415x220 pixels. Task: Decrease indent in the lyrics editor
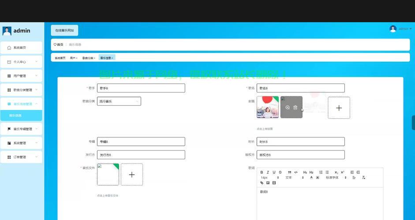click(x=352, y=172)
